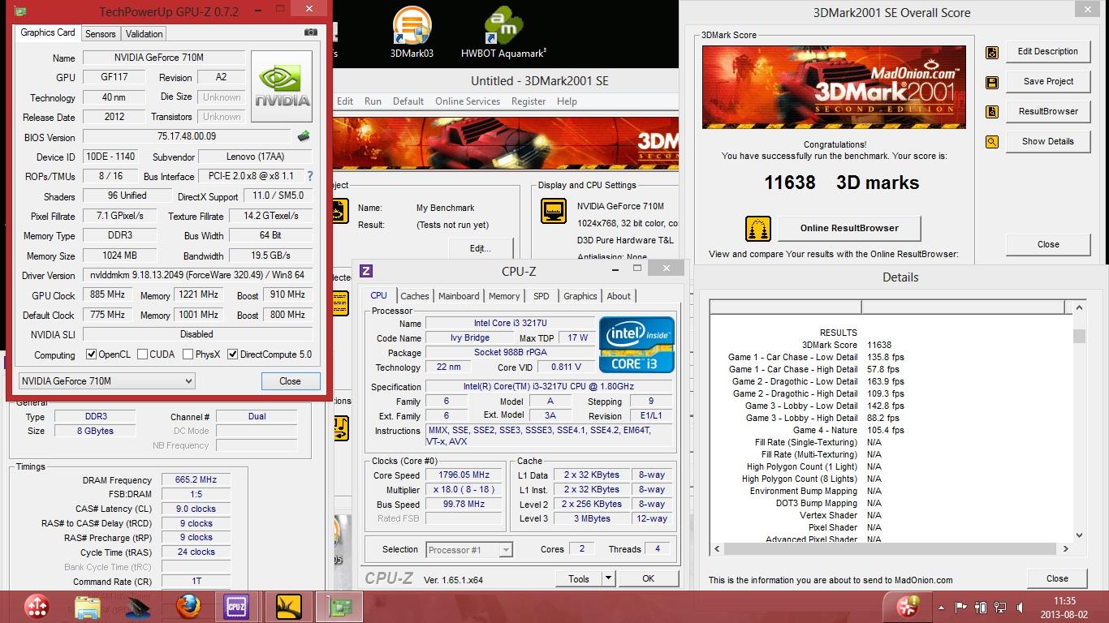Switch to the CPU-Z About tab

click(619, 296)
